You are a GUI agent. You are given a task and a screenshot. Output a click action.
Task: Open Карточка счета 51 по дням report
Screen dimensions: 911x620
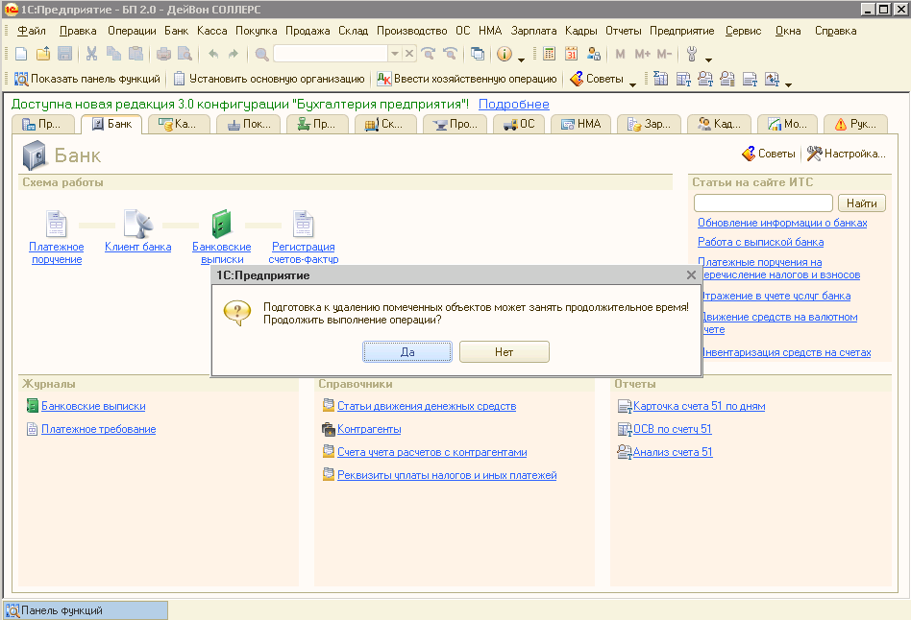(x=699, y=406)
